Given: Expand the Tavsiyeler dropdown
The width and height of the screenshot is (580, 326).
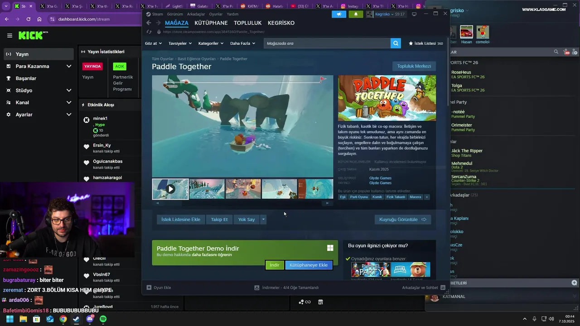Looking at the screenshot, I should [x=180, y=43].
